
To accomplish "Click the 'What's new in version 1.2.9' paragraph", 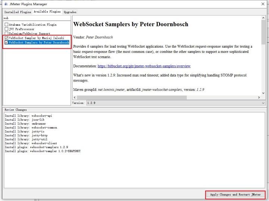I will click(x=160, y=78).
